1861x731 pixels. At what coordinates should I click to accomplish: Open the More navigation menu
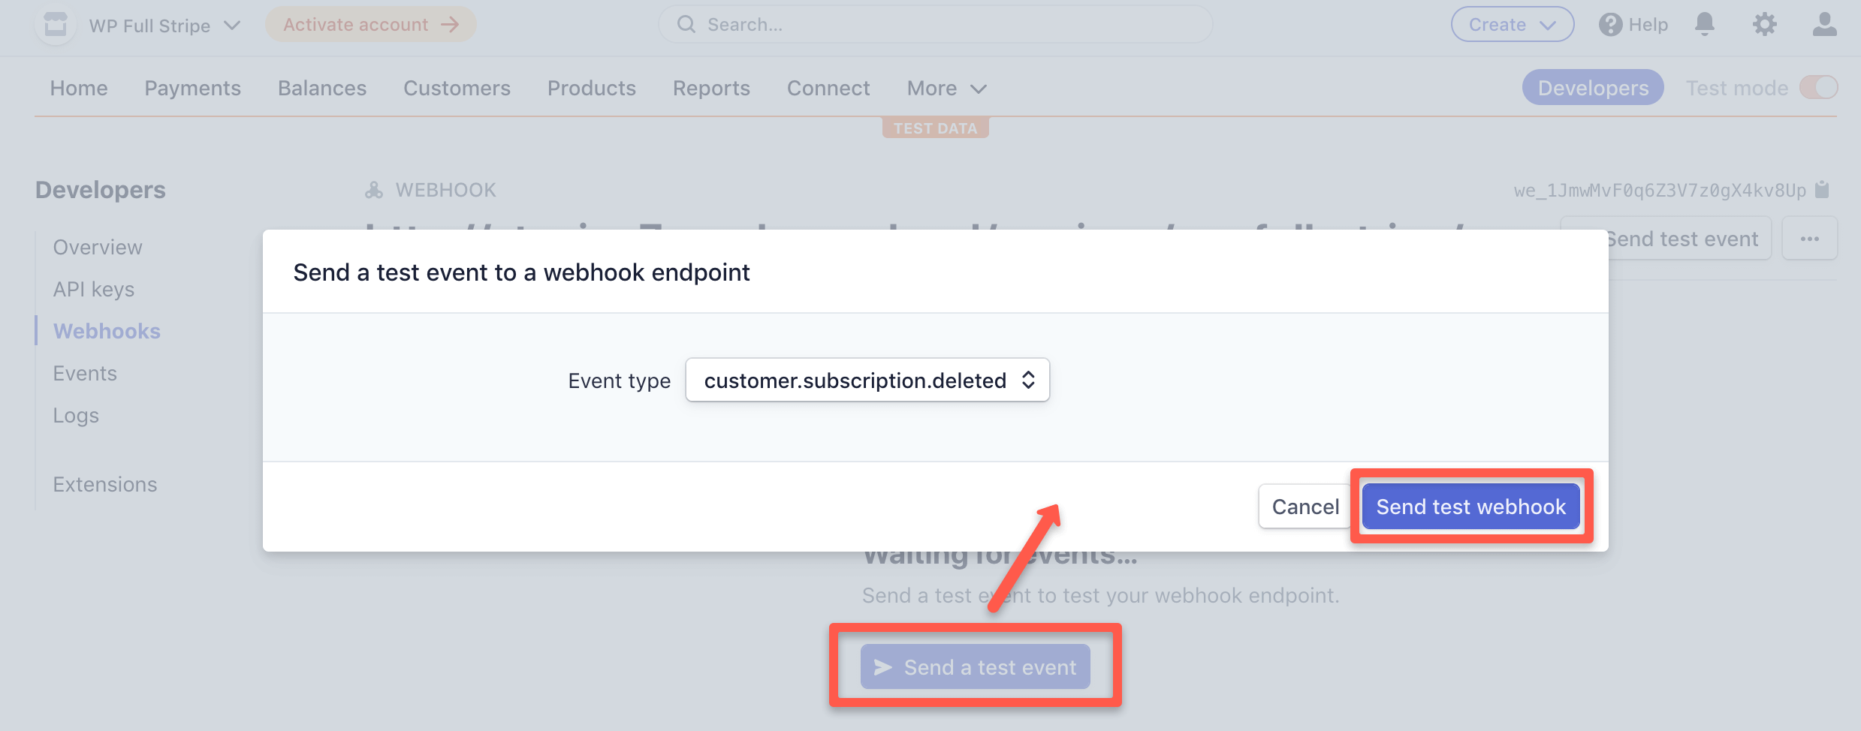click(x=945, y=88)
